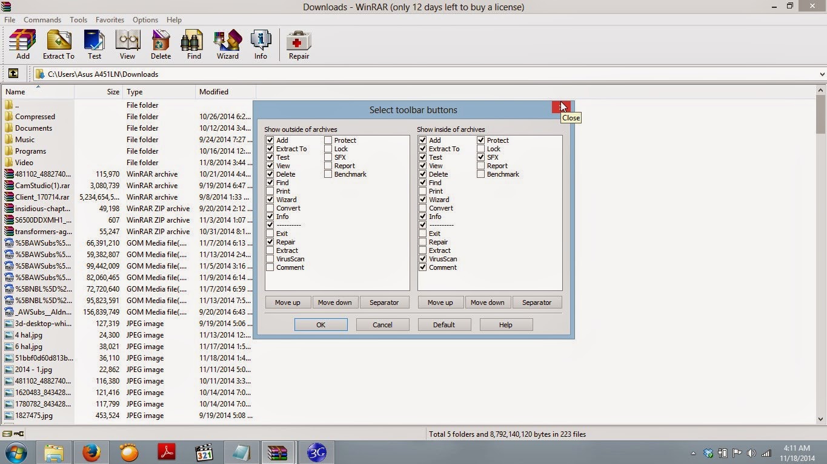Click Separator under the outside list
The image size is (827, 464).
coord(384,302)
